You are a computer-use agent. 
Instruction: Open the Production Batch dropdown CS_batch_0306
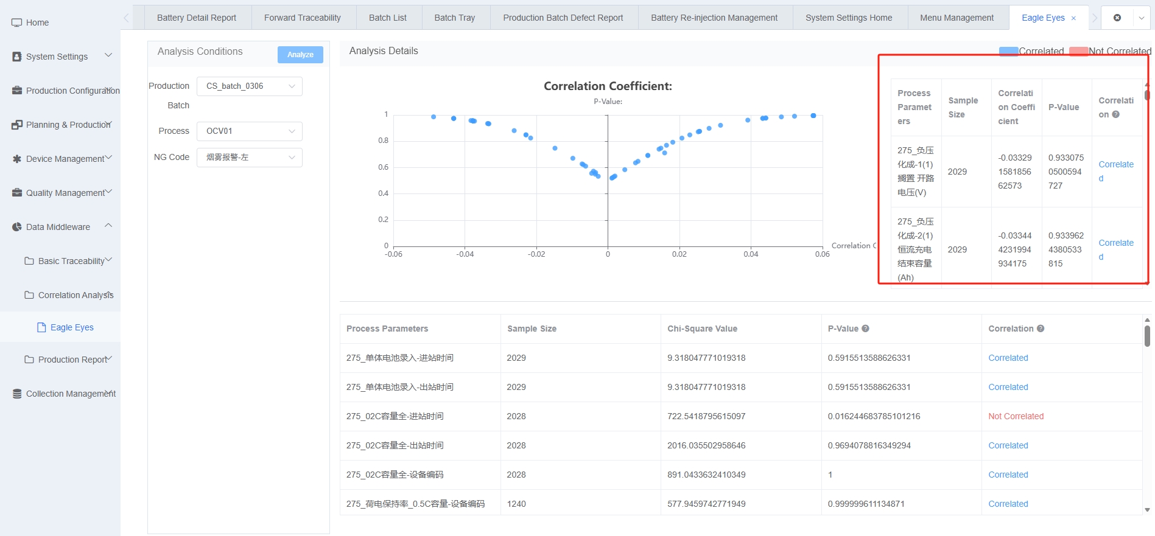[250, 86]
